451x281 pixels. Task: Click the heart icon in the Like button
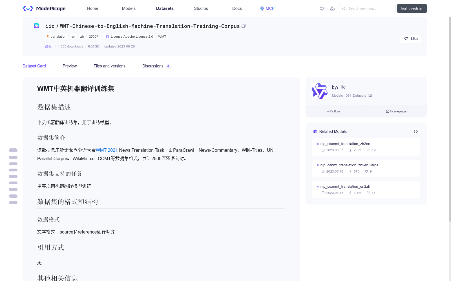406,39
